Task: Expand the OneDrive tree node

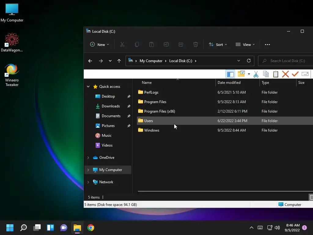Action: click(x=88, y=158)
